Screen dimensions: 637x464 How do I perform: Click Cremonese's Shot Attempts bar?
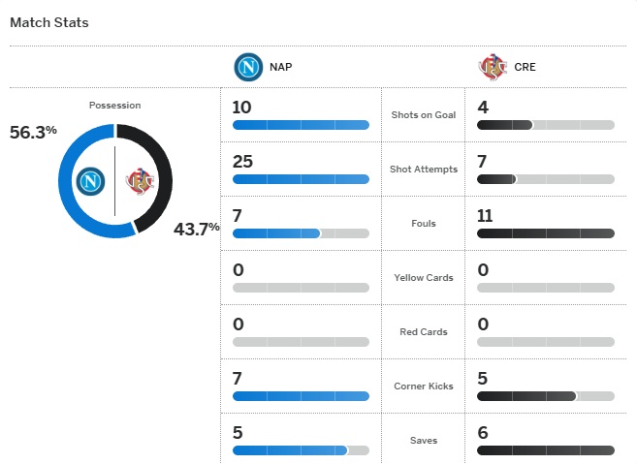point(546,179)
